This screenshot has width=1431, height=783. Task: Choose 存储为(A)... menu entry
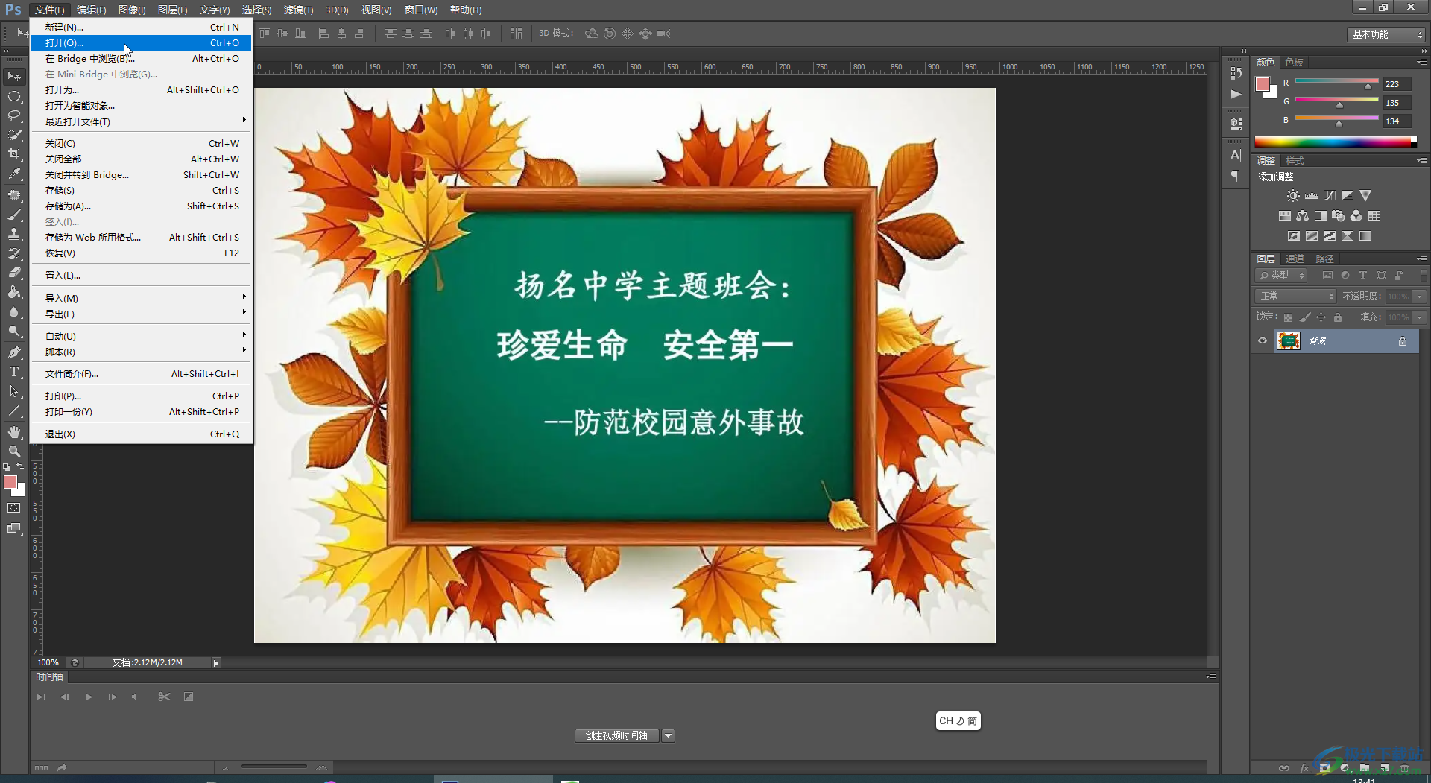coord(142,206)
